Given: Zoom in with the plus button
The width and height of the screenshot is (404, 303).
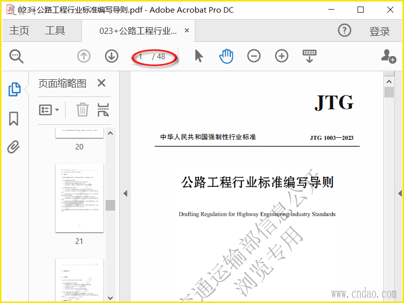Looking at the screenshot, I should [x=282, y=56].
